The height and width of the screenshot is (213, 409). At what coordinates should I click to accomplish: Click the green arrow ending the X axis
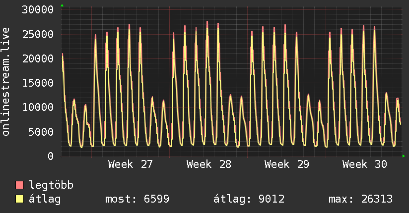[x=404, y=156]
